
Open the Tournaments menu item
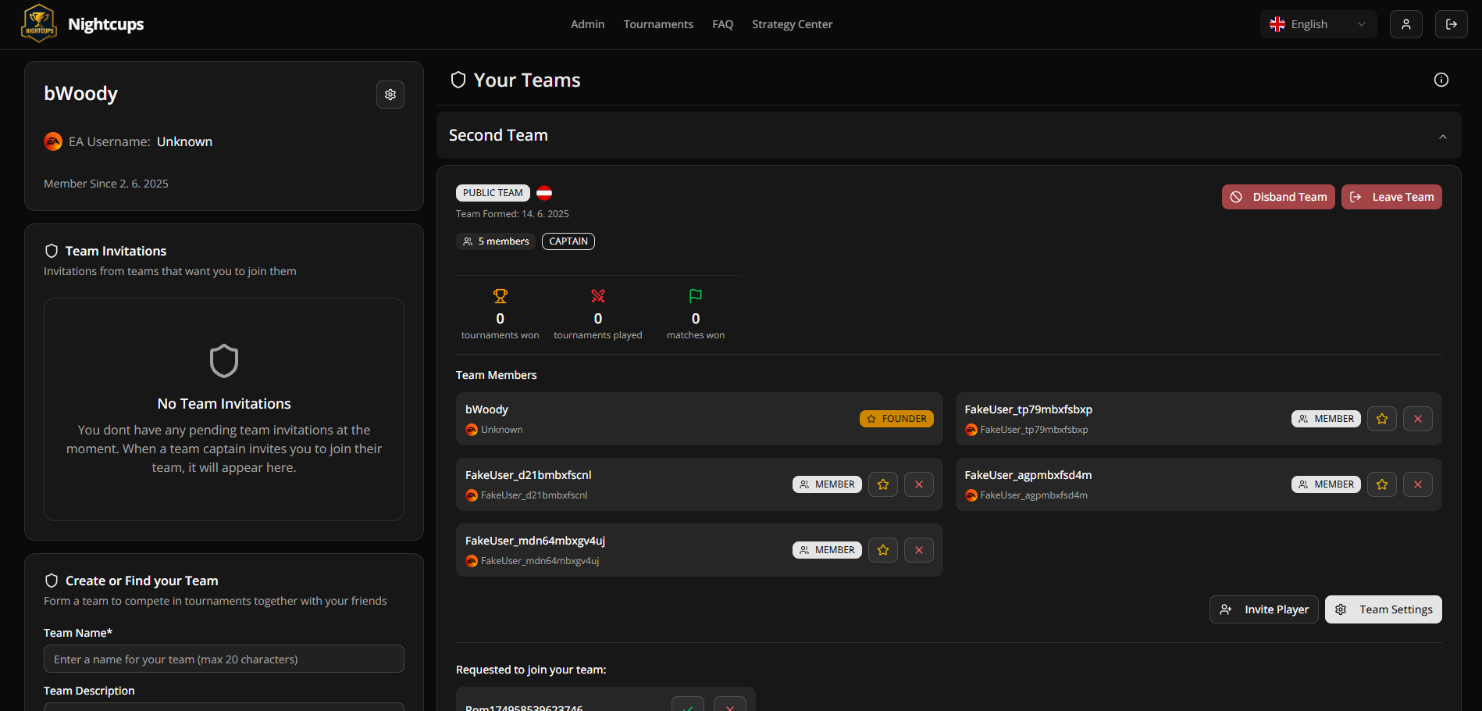pos(658,24)
